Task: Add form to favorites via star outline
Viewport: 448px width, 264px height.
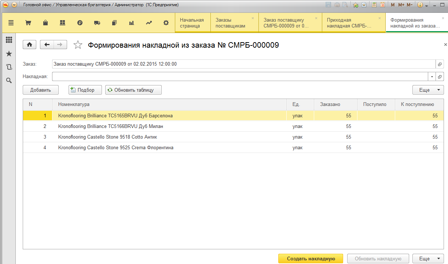Action: [78, 45]
